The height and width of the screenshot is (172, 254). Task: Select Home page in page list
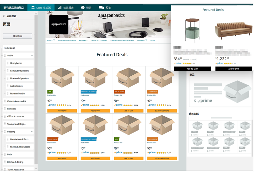pyautogui.click(x=18, y=48)
